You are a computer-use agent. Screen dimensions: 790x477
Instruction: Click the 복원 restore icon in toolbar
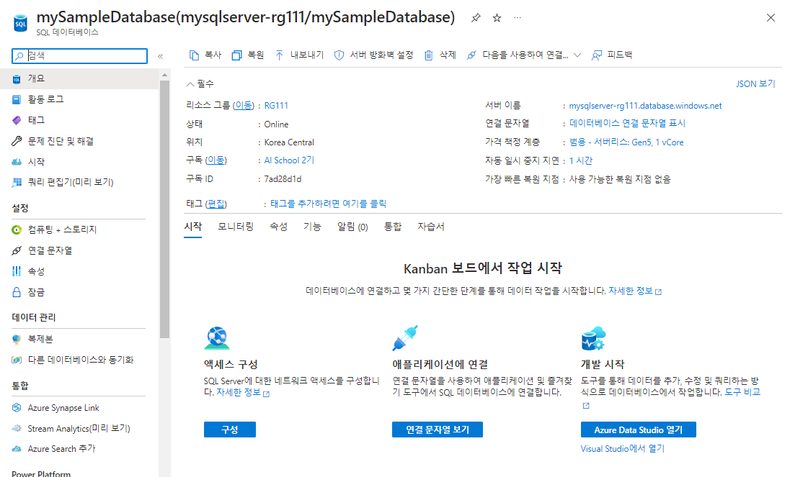(x=236, y=55)
